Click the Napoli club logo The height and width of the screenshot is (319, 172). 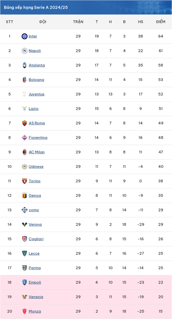(x=24, y=51)
